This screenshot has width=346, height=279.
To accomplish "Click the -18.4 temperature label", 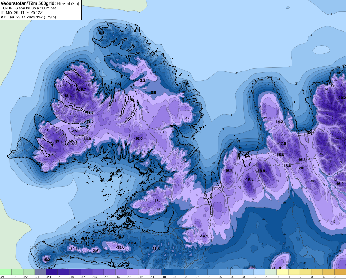I will (x=67, y=96).
